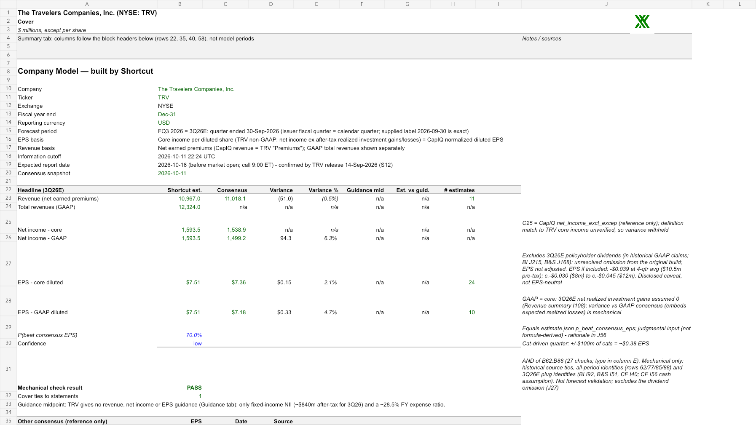
Task: Select probability value '70.0%'
Action: [x=194, y=335]
